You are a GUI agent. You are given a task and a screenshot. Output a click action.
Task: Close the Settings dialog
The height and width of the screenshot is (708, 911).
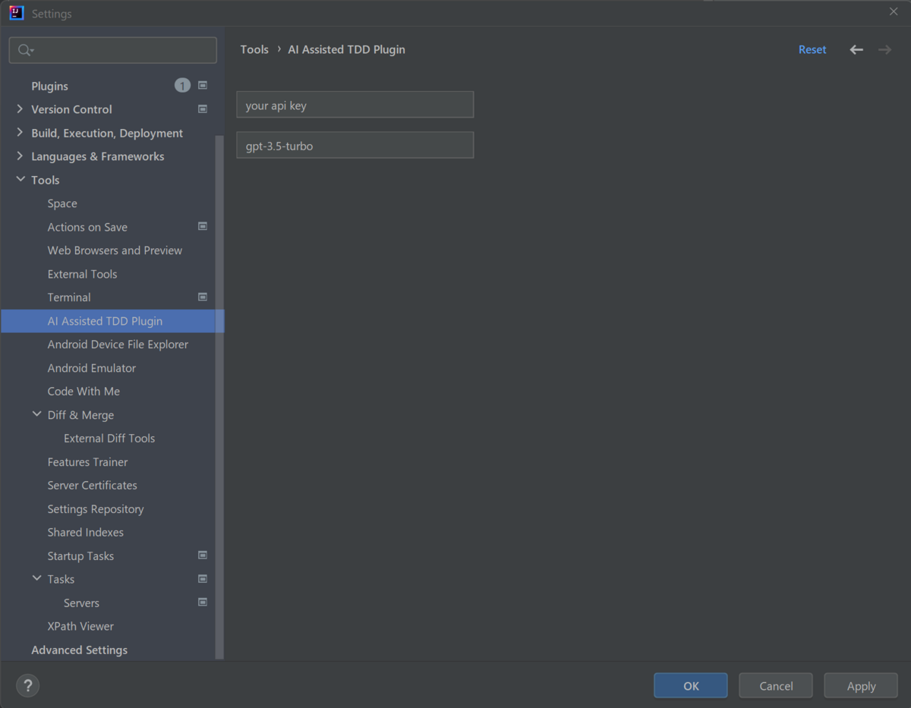tap(894, 11)
